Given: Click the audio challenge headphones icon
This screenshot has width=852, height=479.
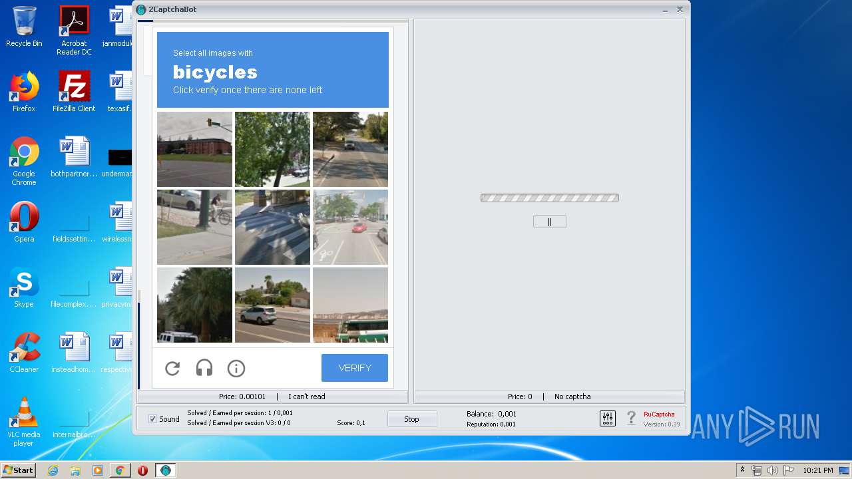Looking at the screenshot, I should click(204, 368).
